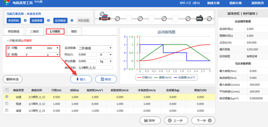Click the first empty coupling slot box
268x127 pixels.
[129, 18]
